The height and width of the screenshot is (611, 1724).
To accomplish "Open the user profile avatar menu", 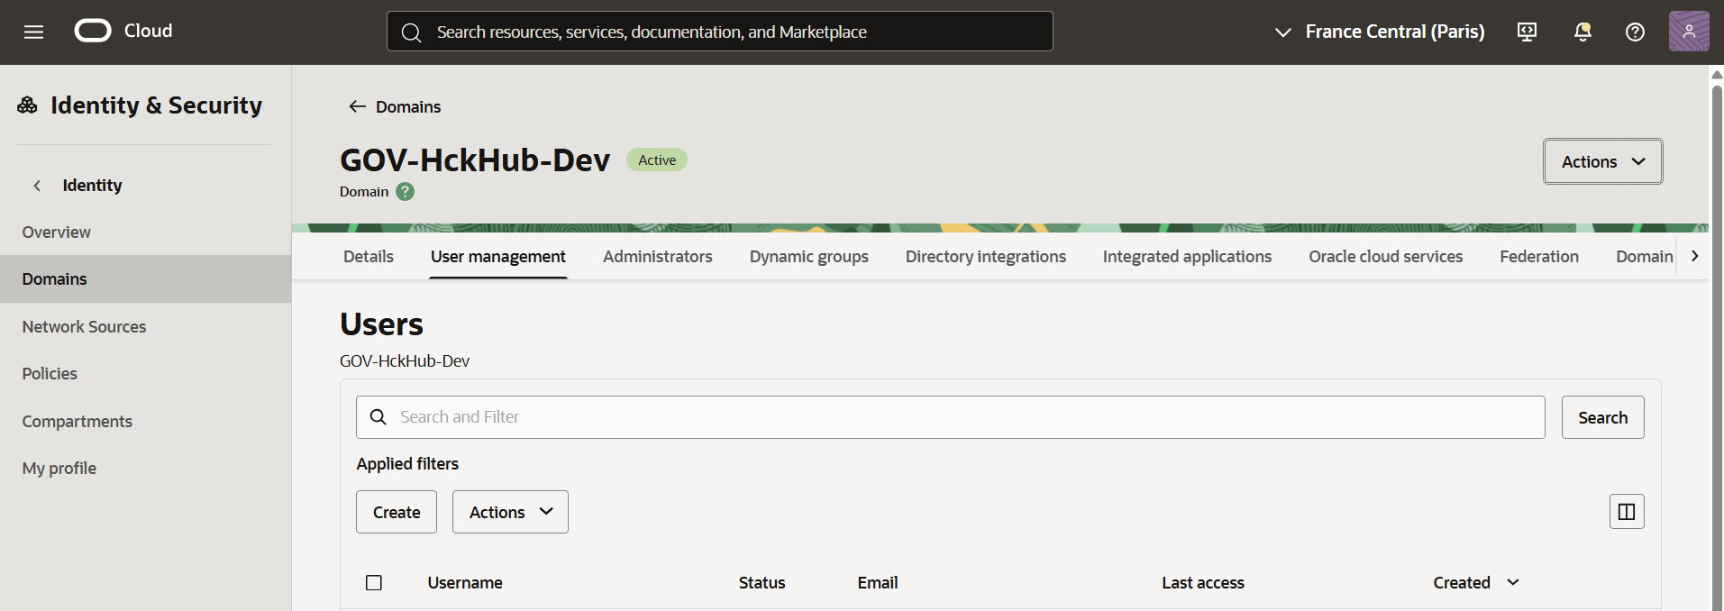I will (x=1689, y=32).
